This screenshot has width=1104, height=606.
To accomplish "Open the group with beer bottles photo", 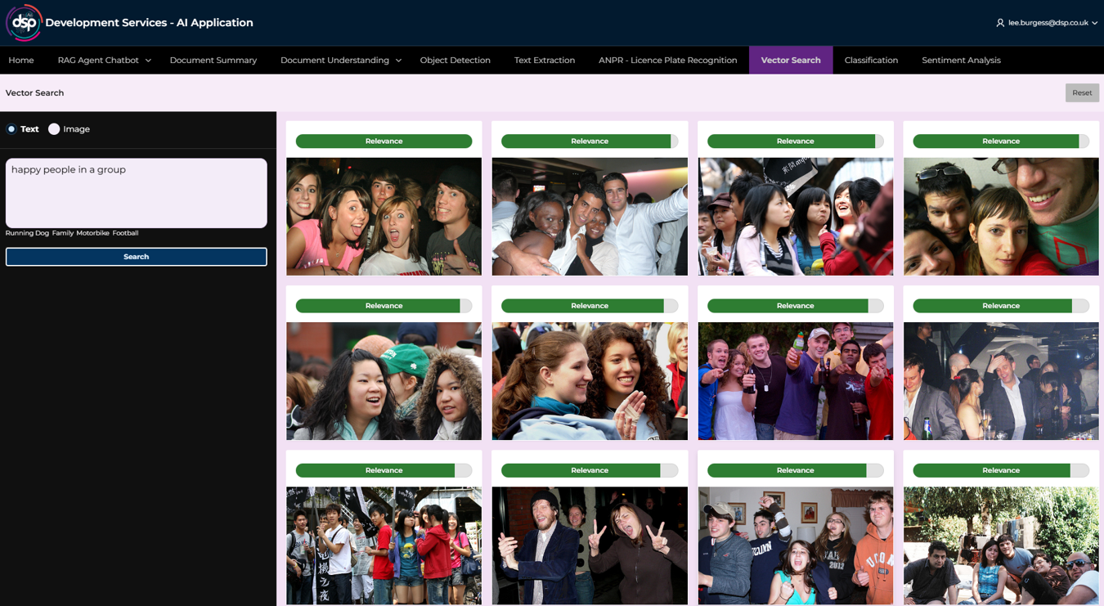I will coord(795,381).
